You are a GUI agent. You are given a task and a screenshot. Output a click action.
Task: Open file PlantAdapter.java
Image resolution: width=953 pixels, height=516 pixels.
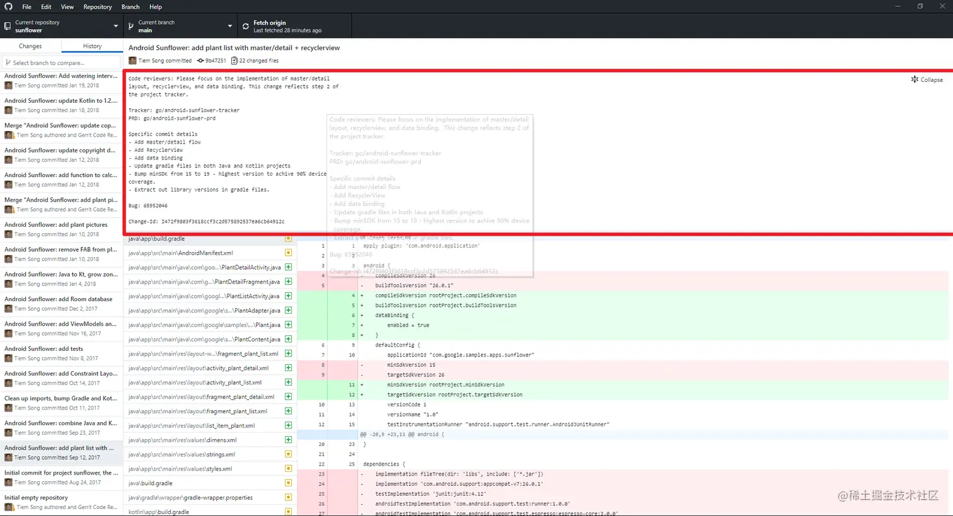[210, 311]
